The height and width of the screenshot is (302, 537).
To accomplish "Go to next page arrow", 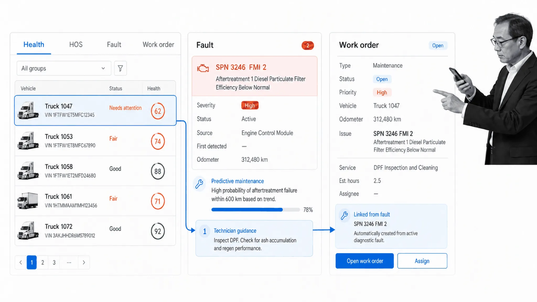I will pyautogui.click(x=84, y=262).
